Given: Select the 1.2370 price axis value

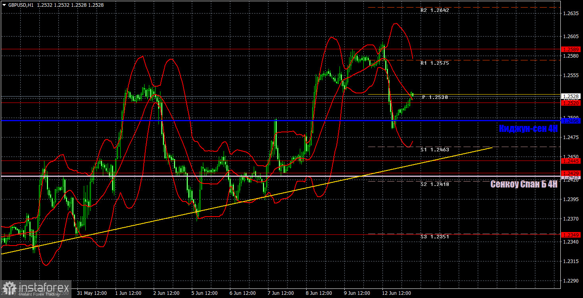Looking at the screenshot, I should click(571, 219).
